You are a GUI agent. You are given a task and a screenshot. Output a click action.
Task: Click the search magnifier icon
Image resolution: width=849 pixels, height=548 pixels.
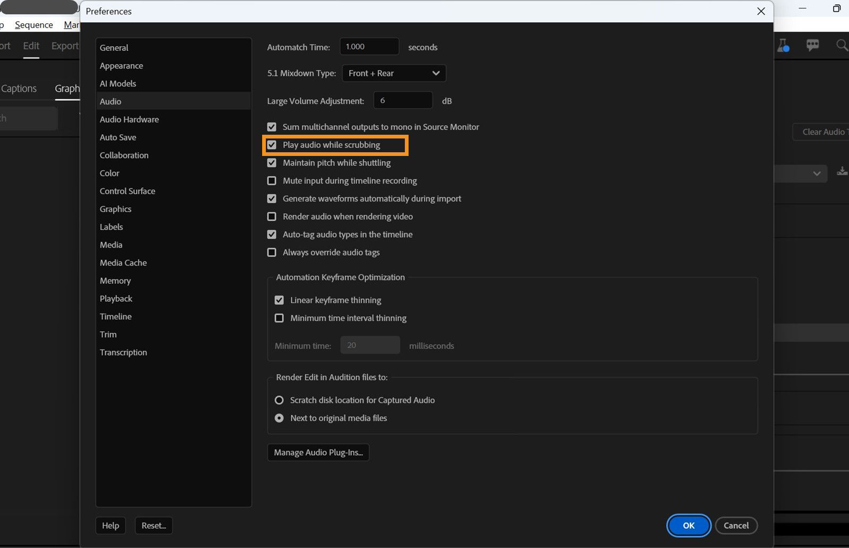[x=842, y=45]
